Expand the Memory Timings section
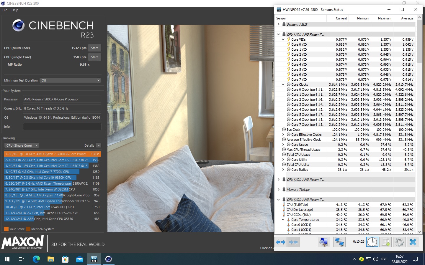 click(x=278, y=190)
